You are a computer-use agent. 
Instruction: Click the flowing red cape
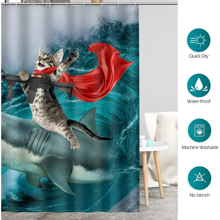point(97,74)
